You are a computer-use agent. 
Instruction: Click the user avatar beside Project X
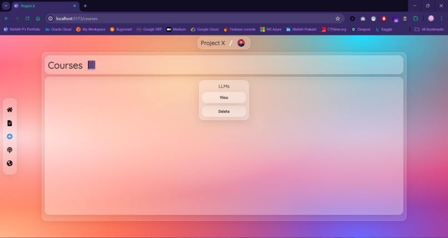pyautogui.click(x=241, y=43)
